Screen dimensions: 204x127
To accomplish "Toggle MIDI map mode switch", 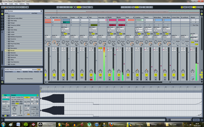I will point(190,7).
